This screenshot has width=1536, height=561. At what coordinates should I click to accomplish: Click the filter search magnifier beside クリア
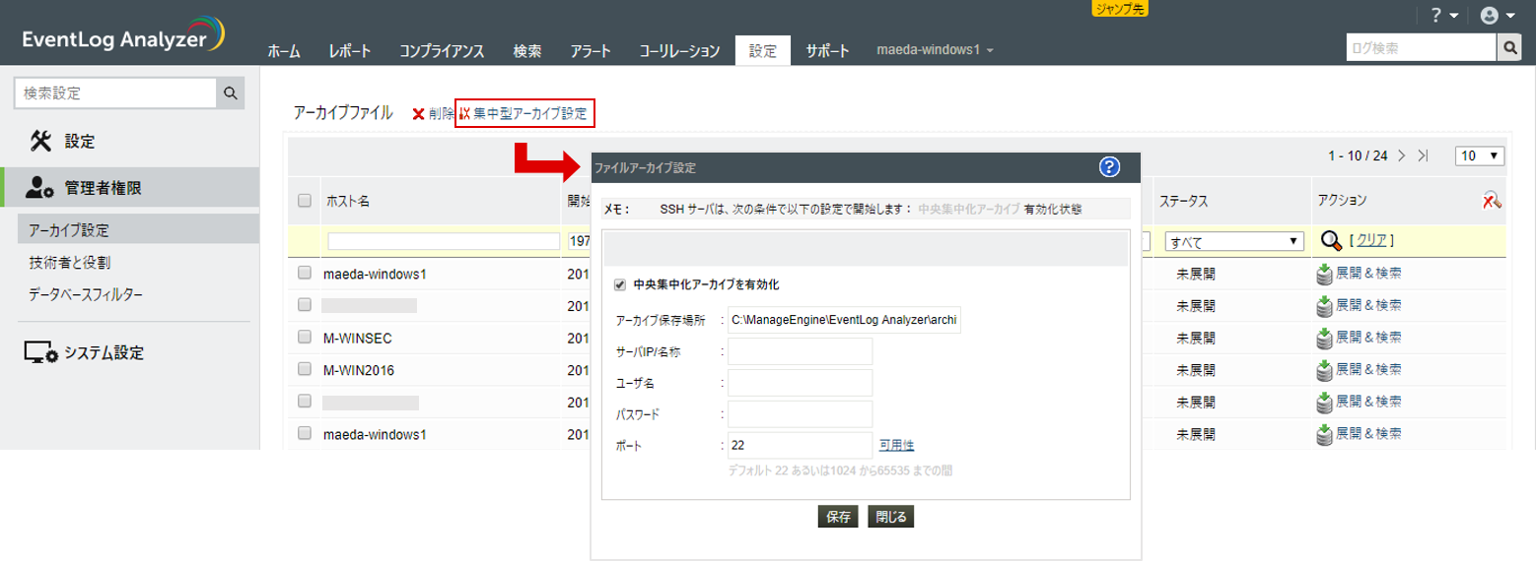1332,241
